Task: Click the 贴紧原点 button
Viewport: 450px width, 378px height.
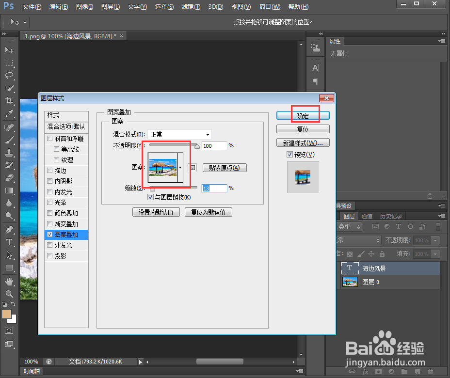Action: coord(224,167)
